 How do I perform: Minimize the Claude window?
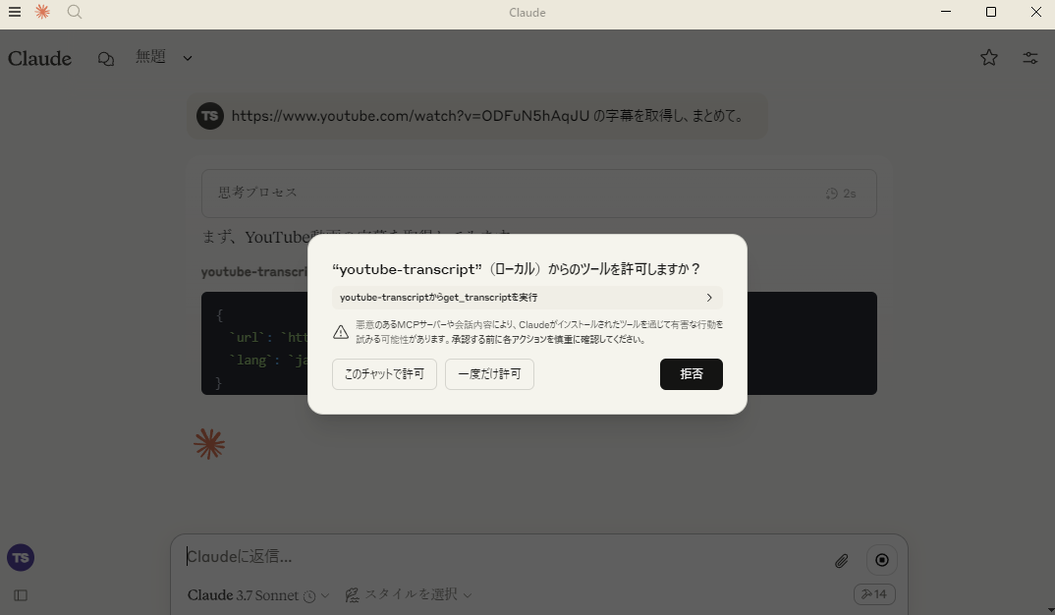click(x=945, y=12)
